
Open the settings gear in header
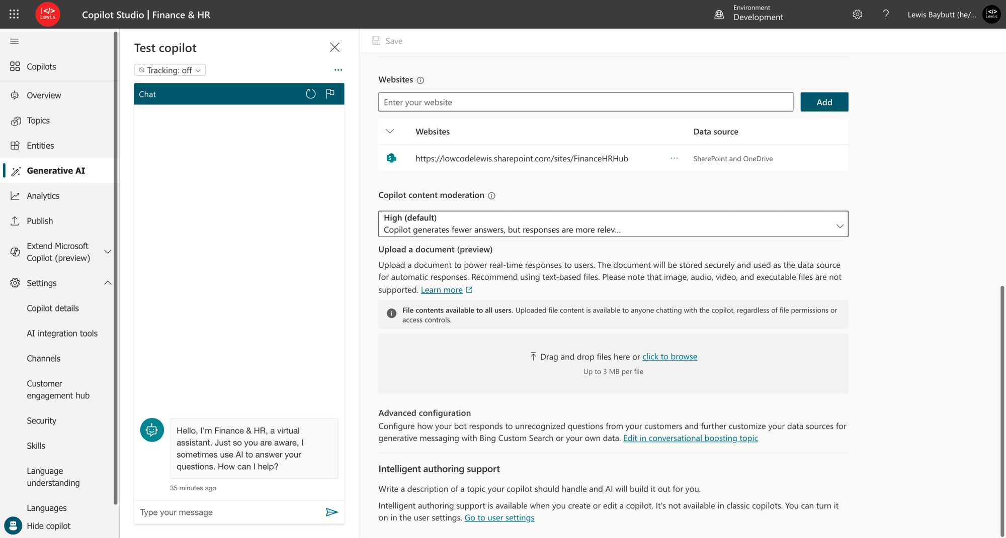(858, 15)
